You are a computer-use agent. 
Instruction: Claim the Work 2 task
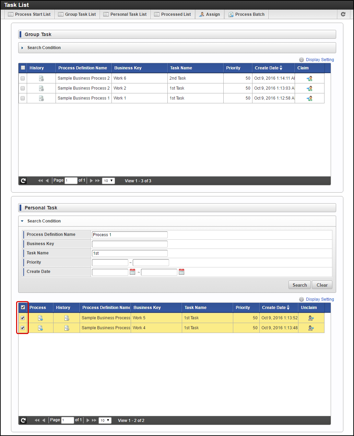click(x=309, y=88)
